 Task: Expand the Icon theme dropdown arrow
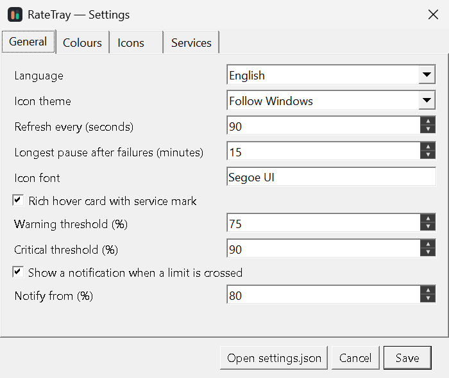(x=427, y=101)
